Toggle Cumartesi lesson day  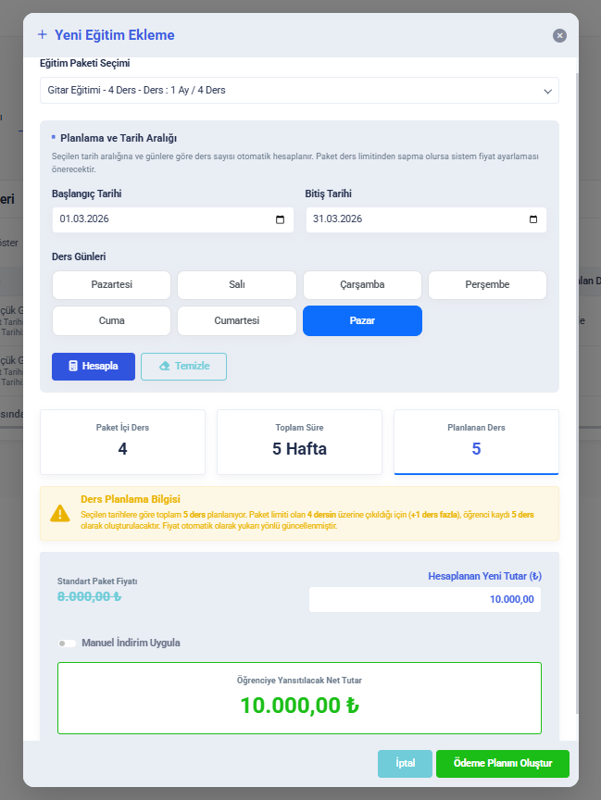236,320
